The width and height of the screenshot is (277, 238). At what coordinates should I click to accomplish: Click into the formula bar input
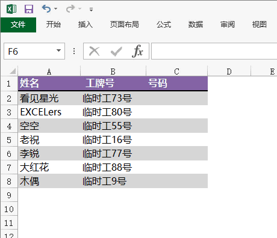tap(214, 51)
